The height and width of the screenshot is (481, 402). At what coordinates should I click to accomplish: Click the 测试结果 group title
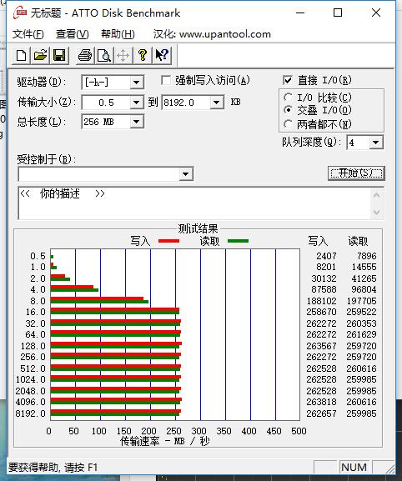[198, 228]
